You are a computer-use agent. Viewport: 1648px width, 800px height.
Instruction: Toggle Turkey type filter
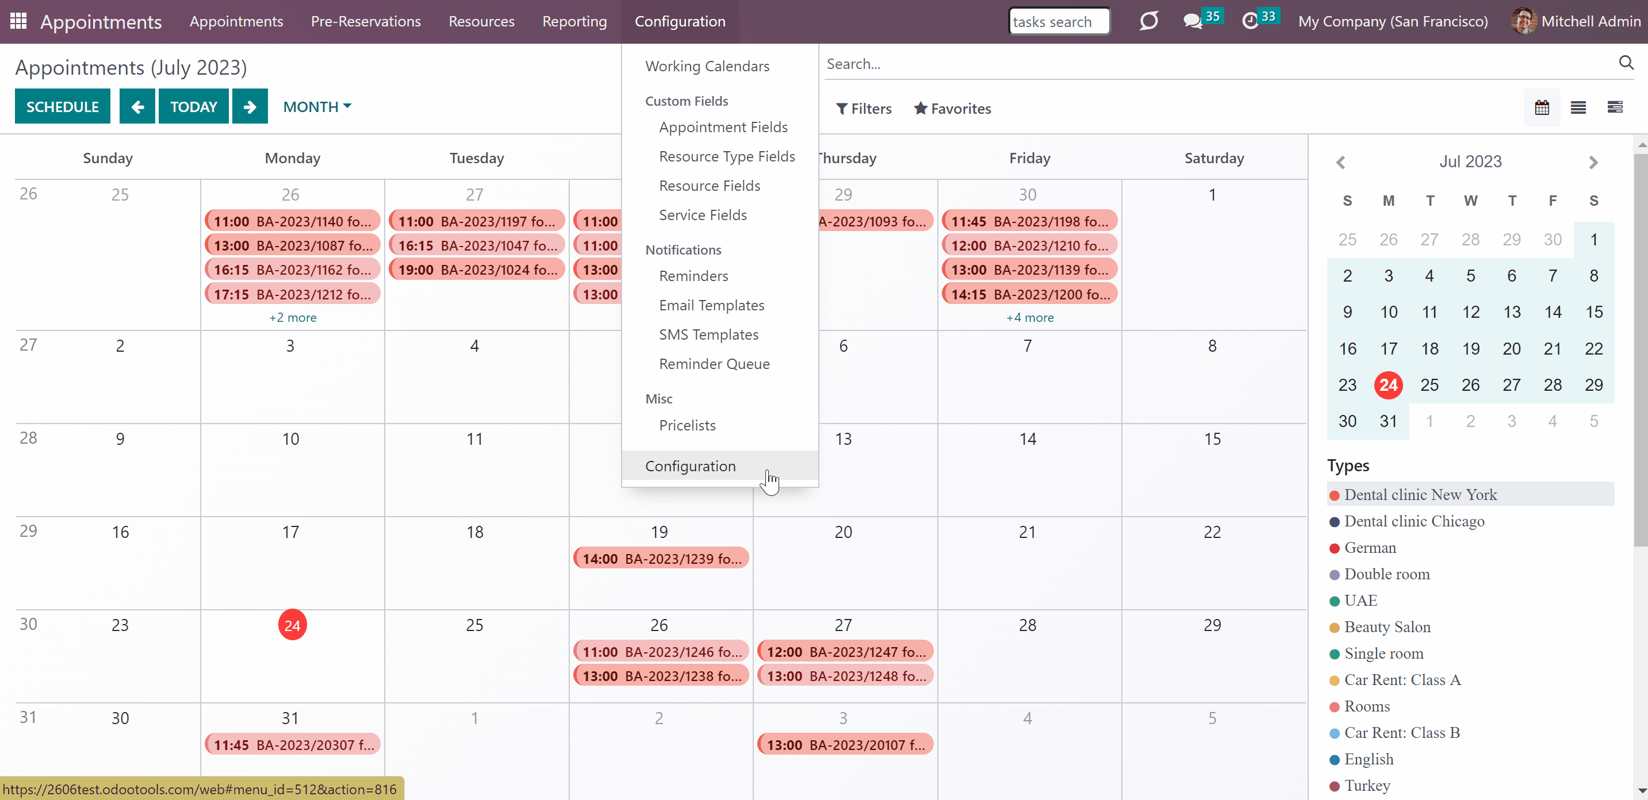1470,785
